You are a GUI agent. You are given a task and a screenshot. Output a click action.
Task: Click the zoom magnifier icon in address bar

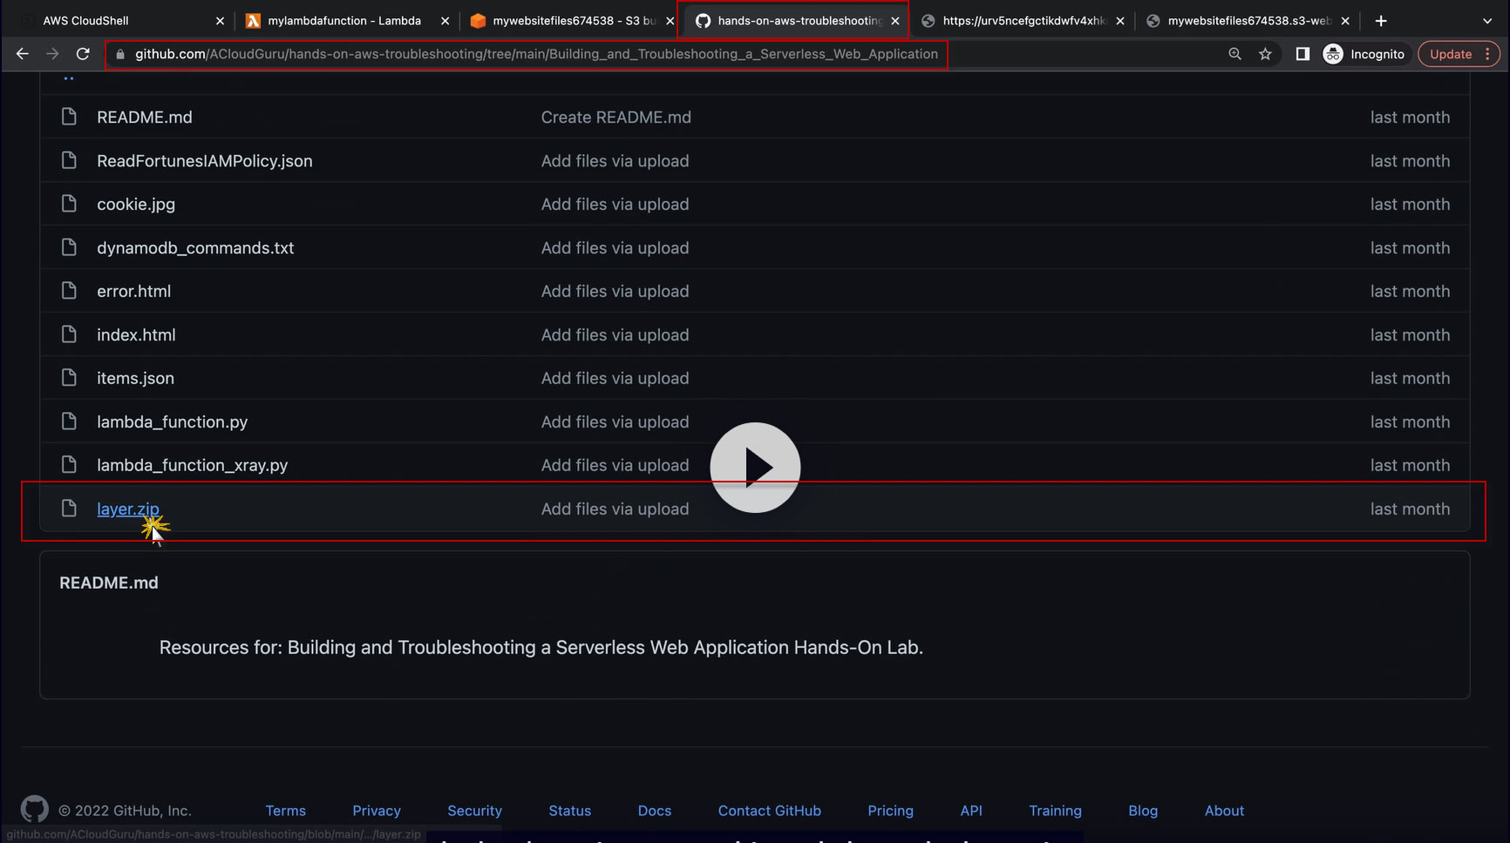[x=1235, y=54]
